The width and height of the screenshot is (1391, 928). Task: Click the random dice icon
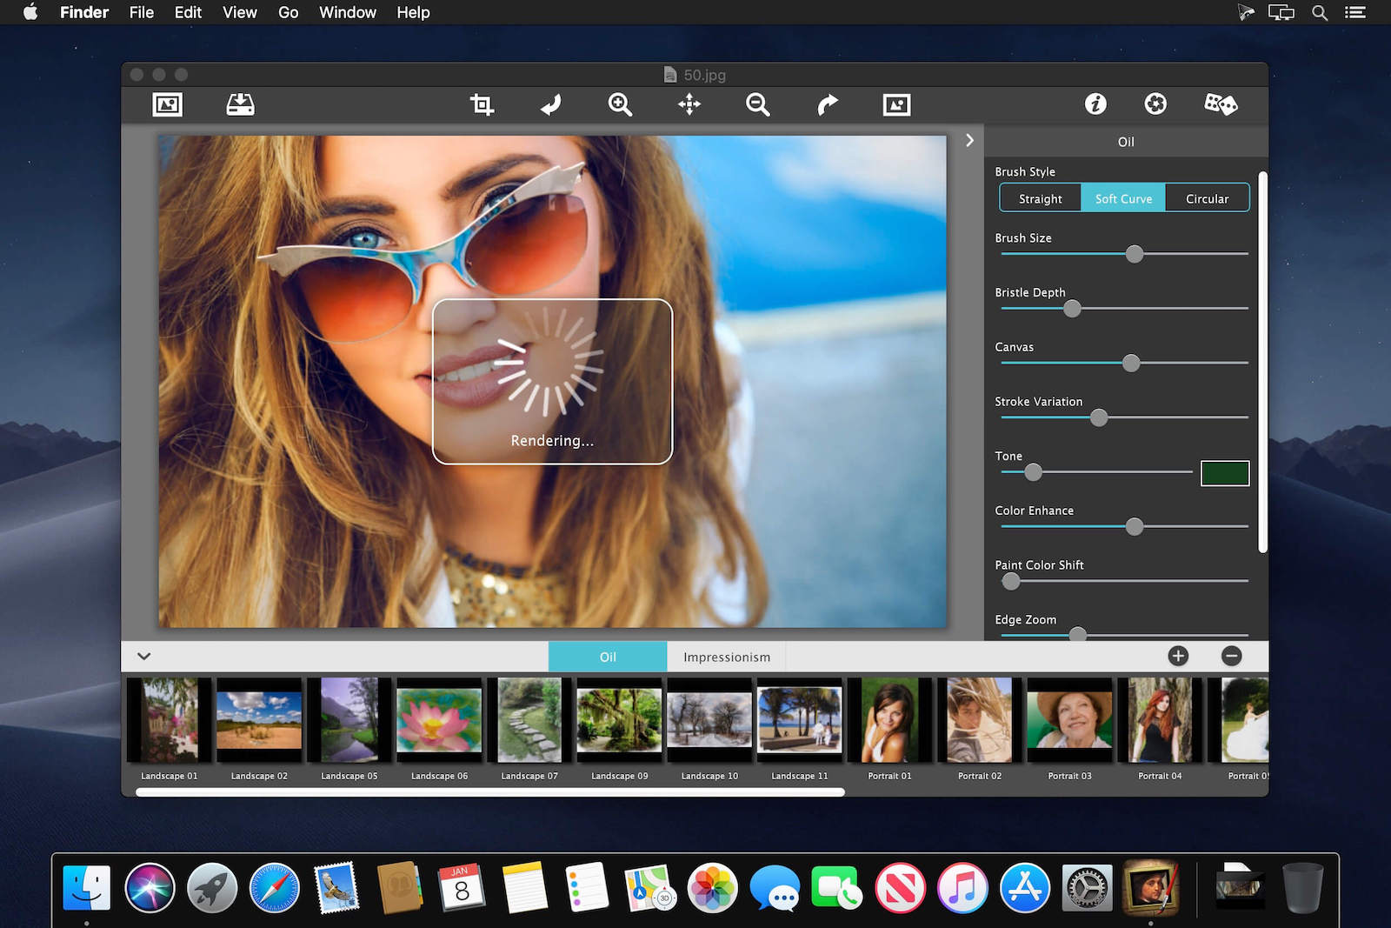point(1221,104)
